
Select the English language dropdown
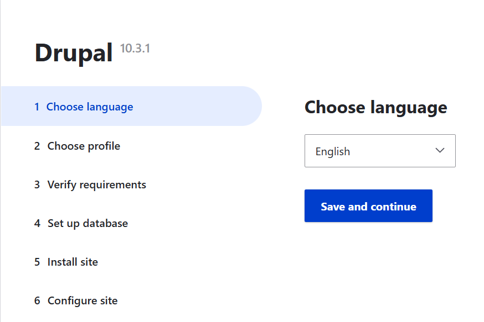[x=380, y=150]
